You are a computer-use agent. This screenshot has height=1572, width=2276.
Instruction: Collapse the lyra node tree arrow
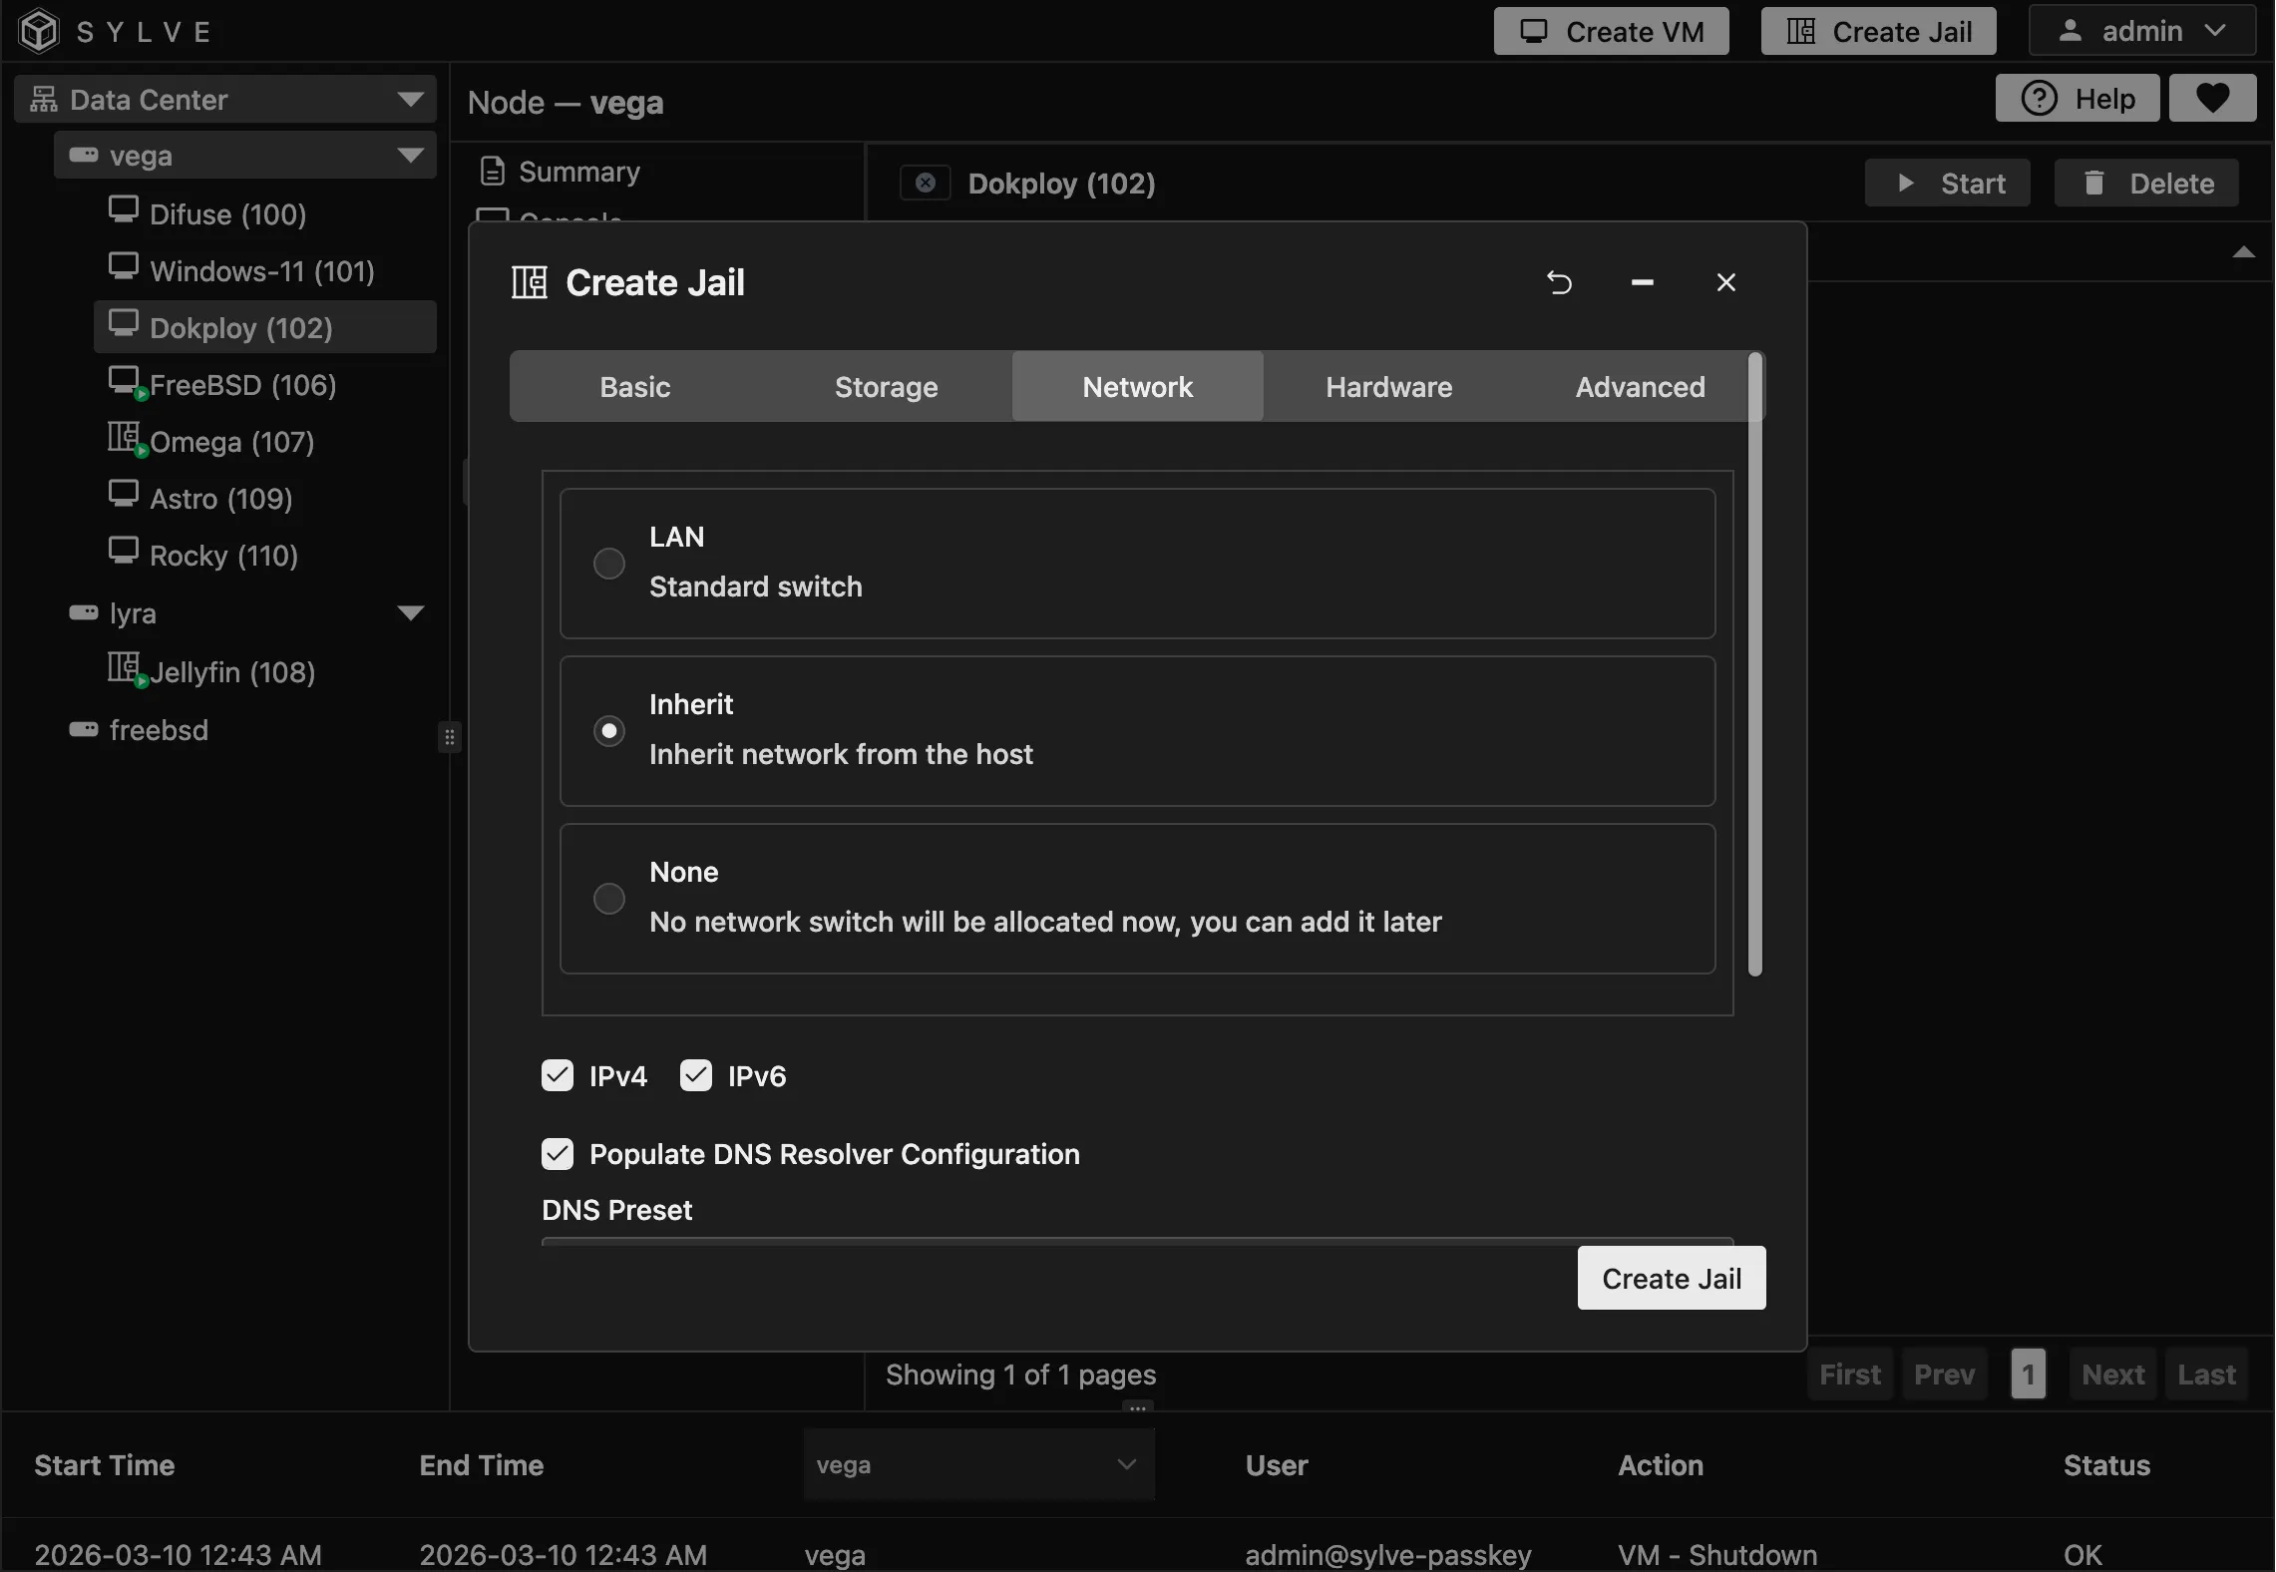(x=410, y=612)
